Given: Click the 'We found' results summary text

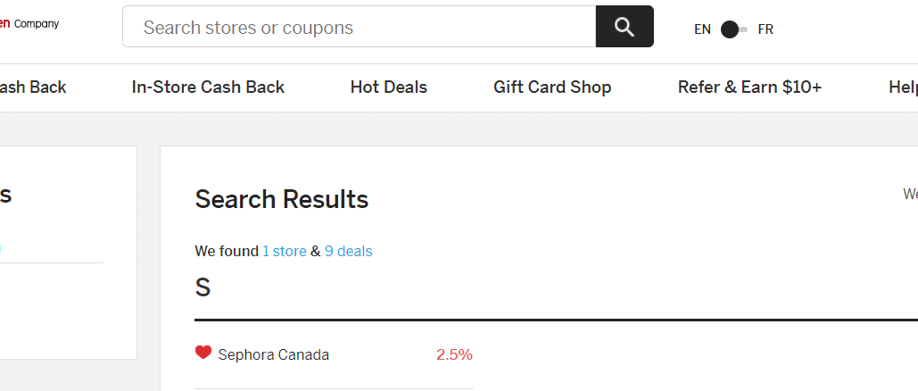Looking at the screenshot, I should [x=227, y=252].
